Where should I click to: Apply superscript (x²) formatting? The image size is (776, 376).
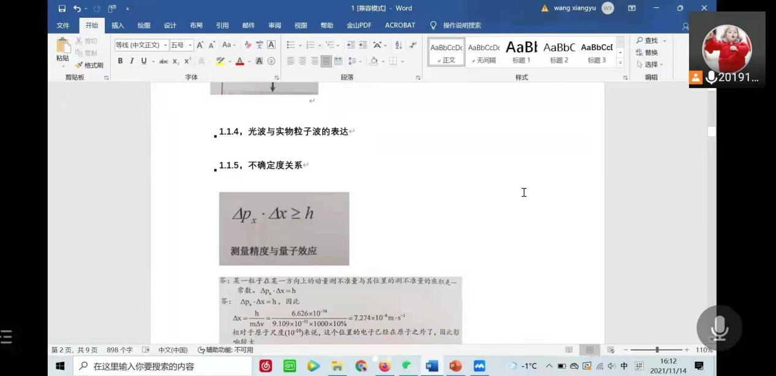pos(187,61)
